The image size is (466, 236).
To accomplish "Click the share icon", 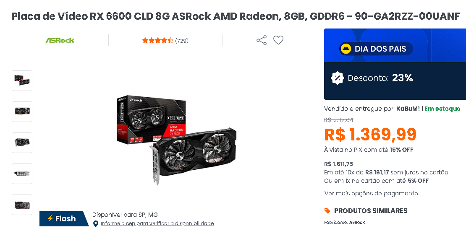I will pos(262,40).
